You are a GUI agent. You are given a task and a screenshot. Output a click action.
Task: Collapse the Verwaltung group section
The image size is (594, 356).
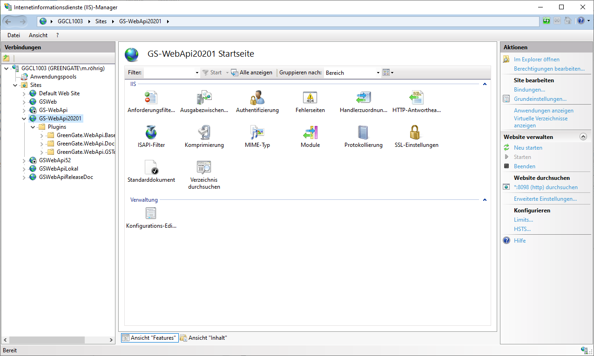485,200
